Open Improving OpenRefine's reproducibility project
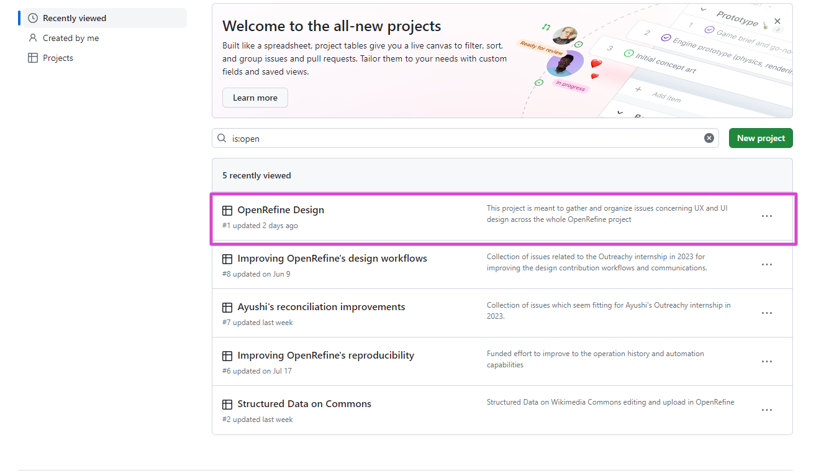The width and height of the screenshot is (829, 473). point(325,355)
